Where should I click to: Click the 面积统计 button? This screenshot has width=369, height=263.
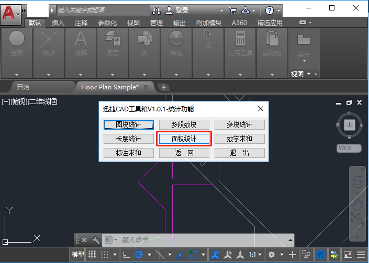[184, 139]
